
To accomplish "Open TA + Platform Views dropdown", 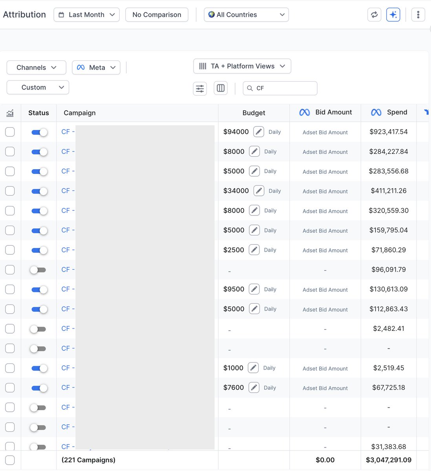I will [x=242, y=66].
